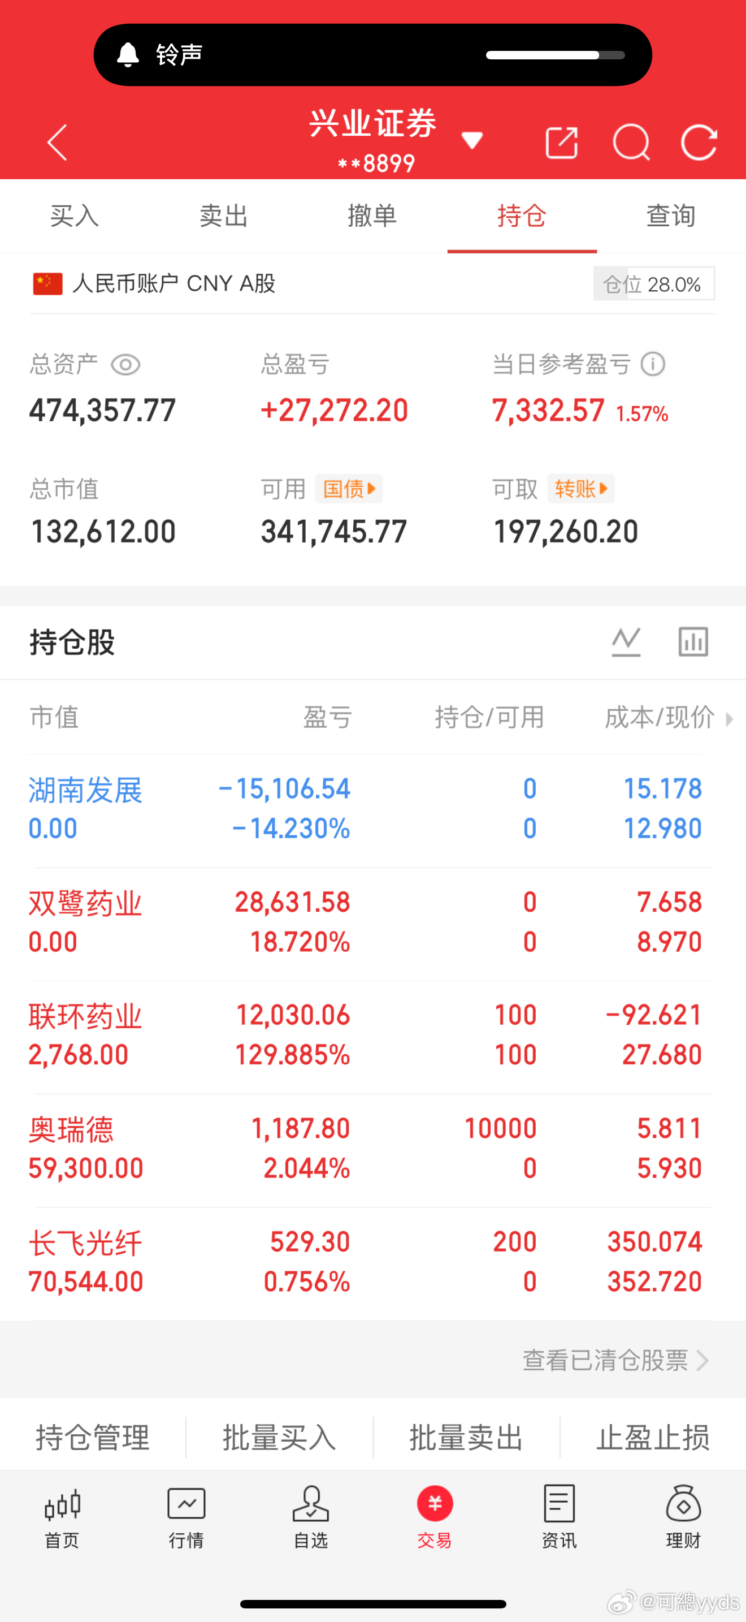Tap the China flag account icon
Screen dimensions: 746x1622
pos(48,283)
